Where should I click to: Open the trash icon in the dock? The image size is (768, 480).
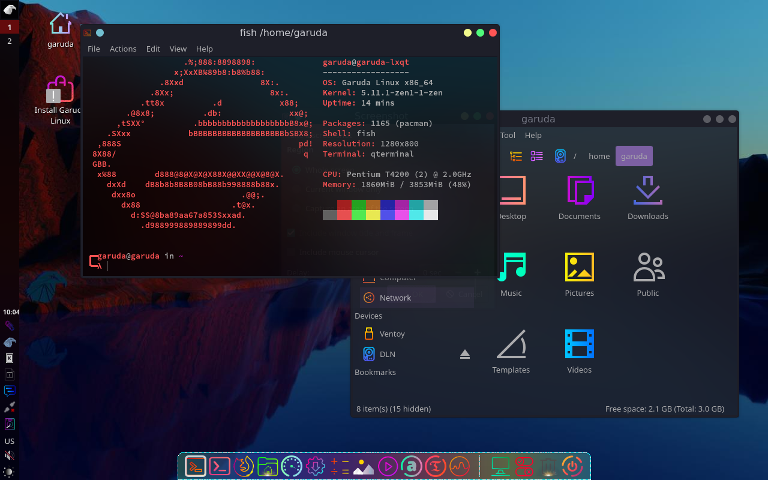(x=548, y=466)
